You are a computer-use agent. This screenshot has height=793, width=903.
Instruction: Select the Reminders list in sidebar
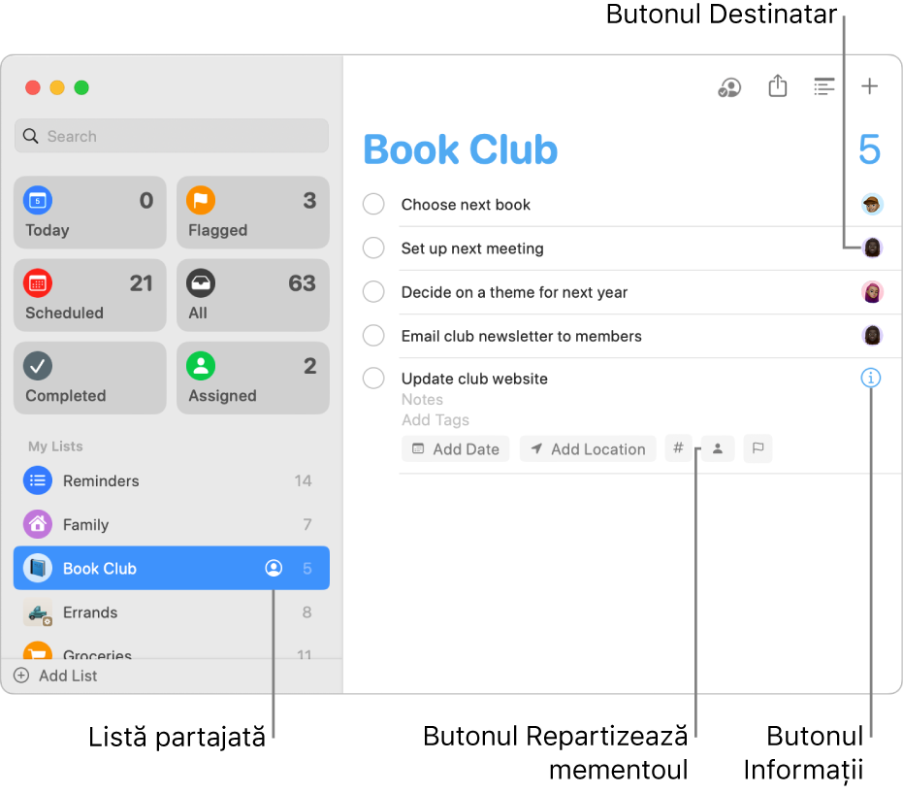[172, 480]
